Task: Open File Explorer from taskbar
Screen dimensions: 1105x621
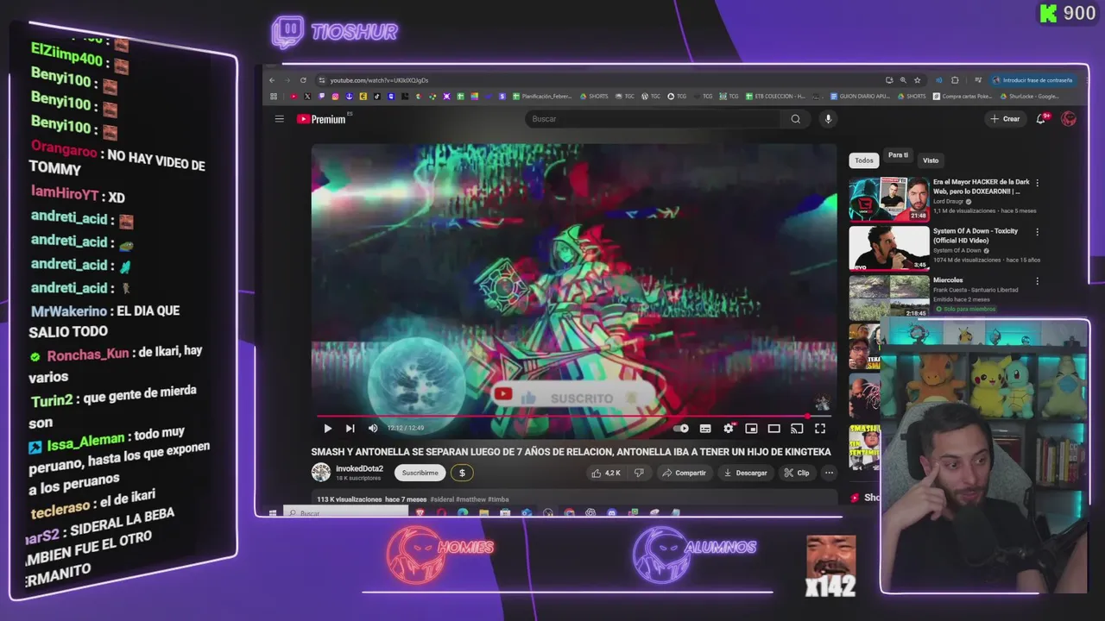Action: pos(484,513)
